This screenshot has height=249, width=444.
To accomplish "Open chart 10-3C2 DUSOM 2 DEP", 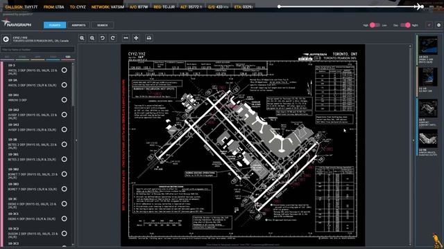I will [32, 232].
